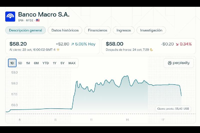
Task: Click the US flag icon
Action: click(x=38, y=20)
